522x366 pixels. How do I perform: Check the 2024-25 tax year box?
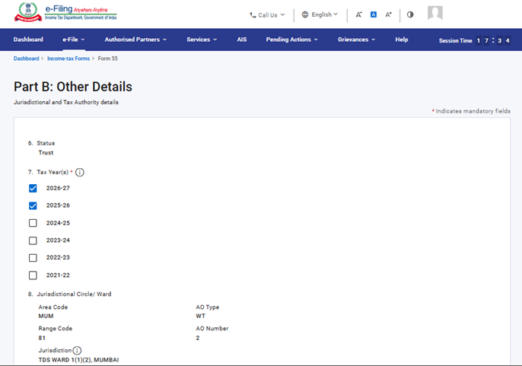coord(33,223)
